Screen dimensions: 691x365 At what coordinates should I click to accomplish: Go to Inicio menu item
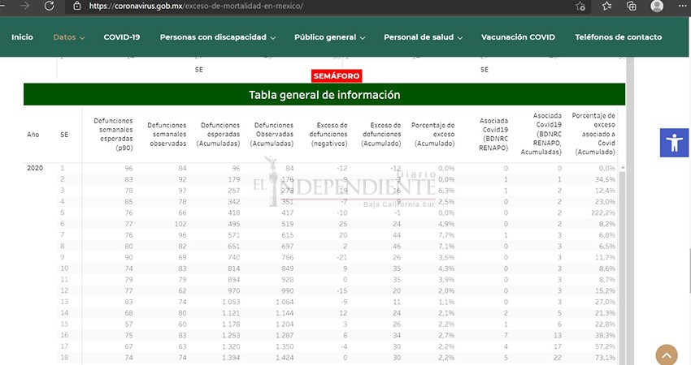coord(22,37)
